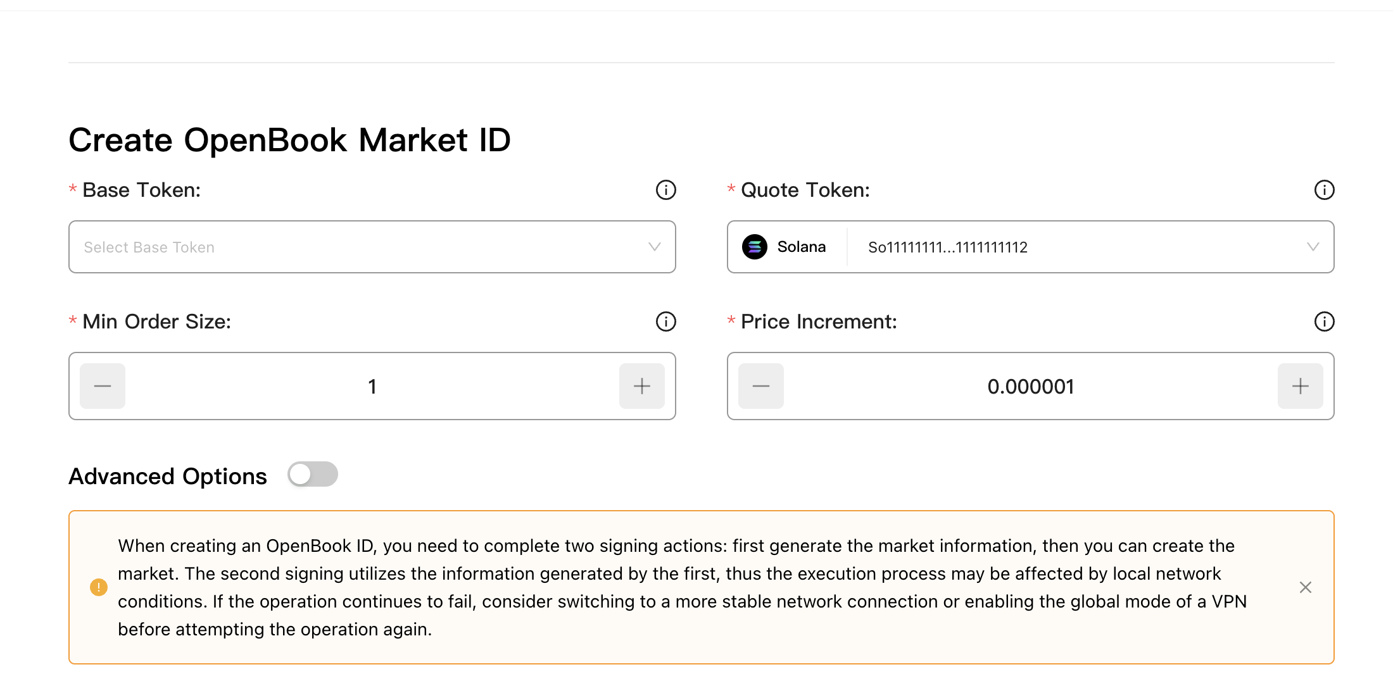This screenshot has width=1393, height=686.
Task: Click the orange warning icon in notice
Action: pyautogui.click(x=99, y=587)
